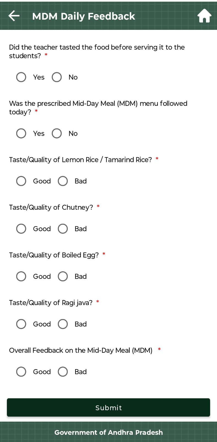Set Overall Feedback on MDM to Good

[x=21, y=372]
